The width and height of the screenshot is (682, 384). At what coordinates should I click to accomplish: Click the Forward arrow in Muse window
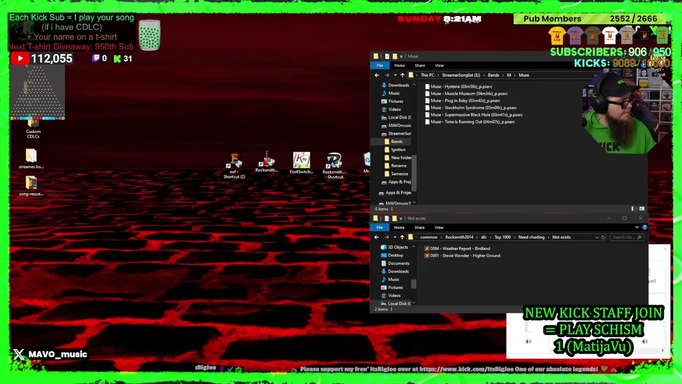[x=387, y=75]
